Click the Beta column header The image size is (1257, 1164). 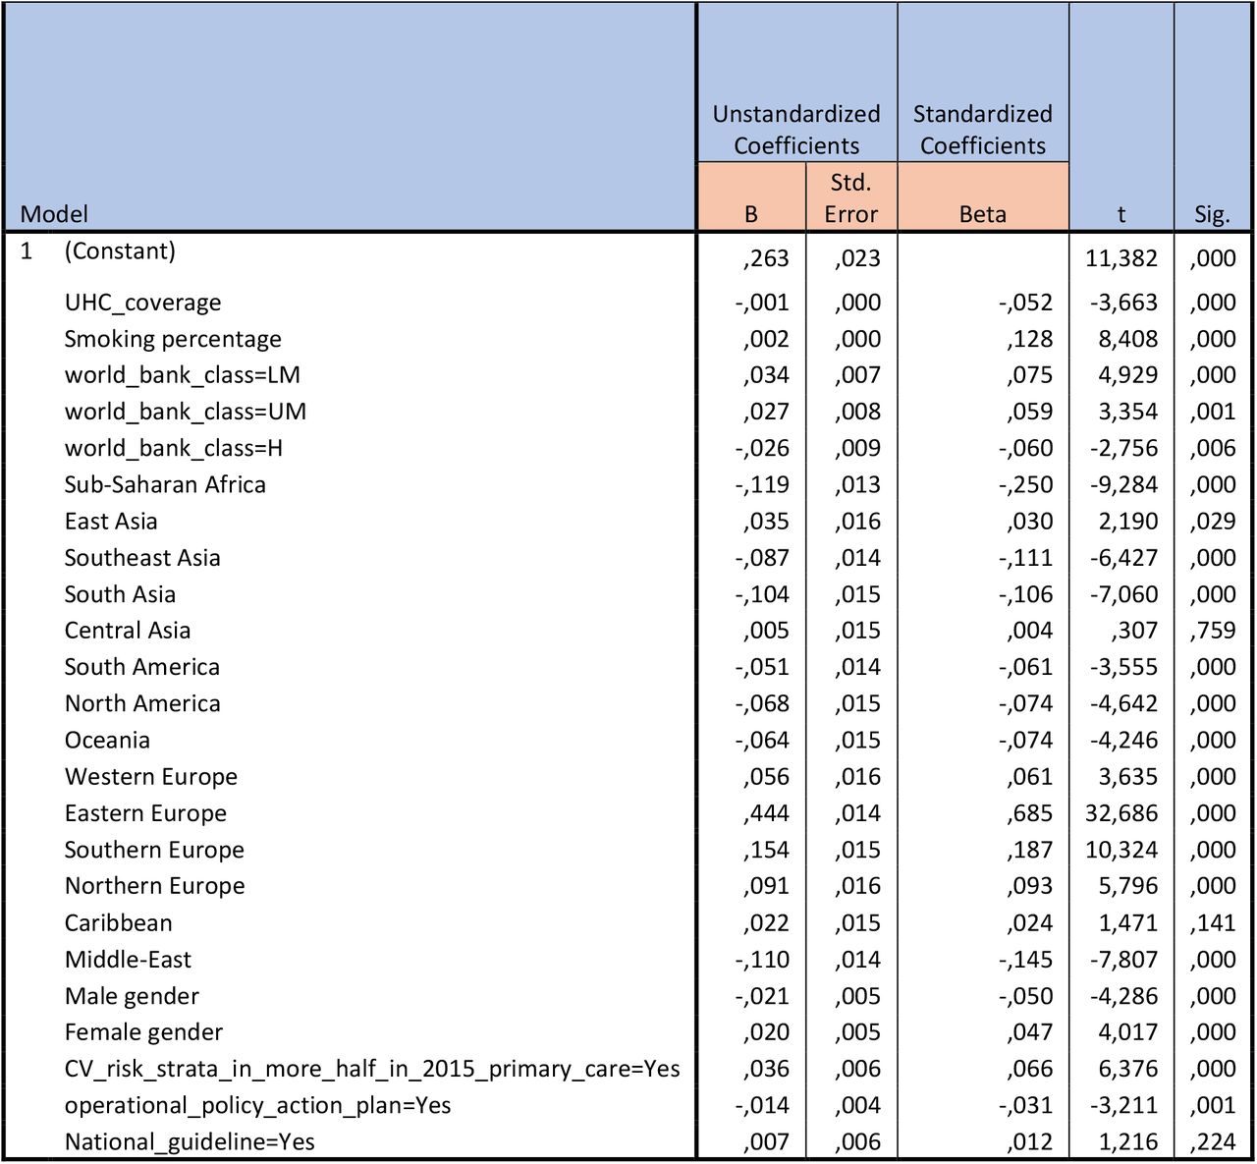pyautogui.click(x=983, y=214)
